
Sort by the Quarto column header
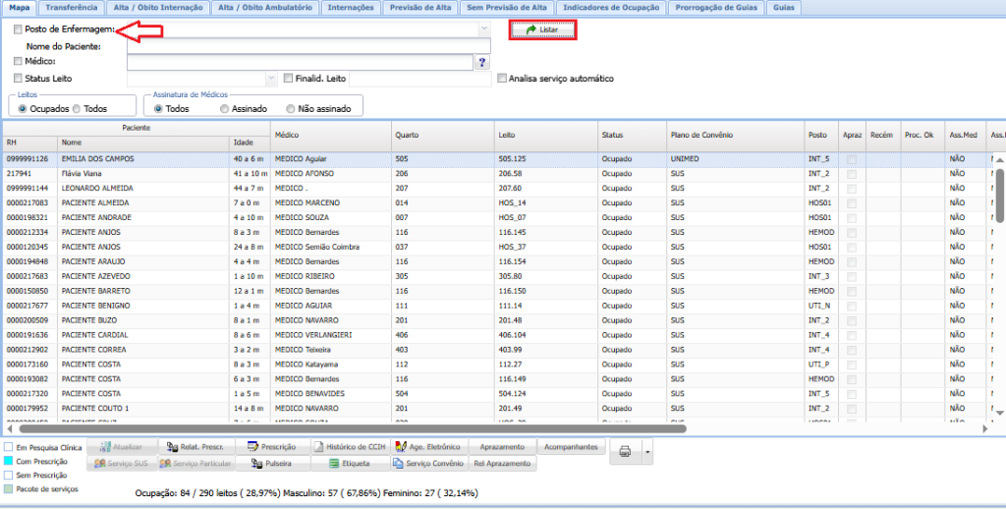(443, 136)
